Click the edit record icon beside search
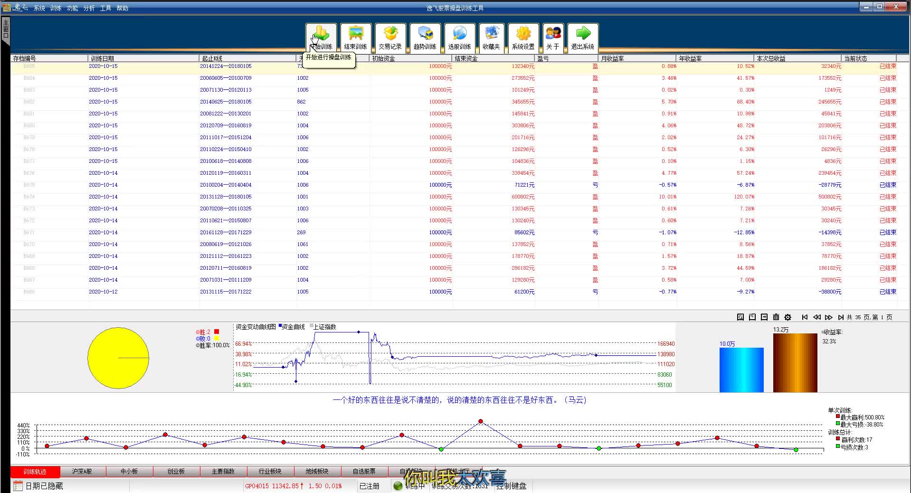This screenshot has width=911, height=493. click(x=752, y=317)
